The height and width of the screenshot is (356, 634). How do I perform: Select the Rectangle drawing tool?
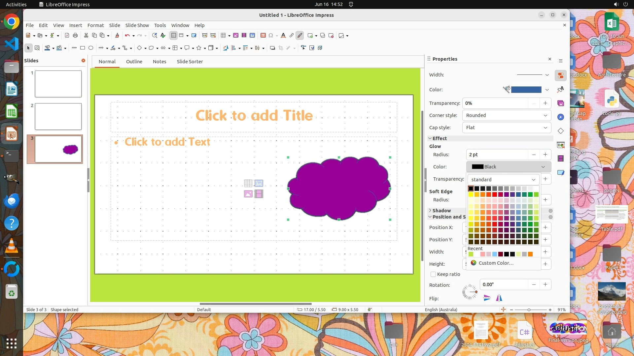tap(83, 48)
